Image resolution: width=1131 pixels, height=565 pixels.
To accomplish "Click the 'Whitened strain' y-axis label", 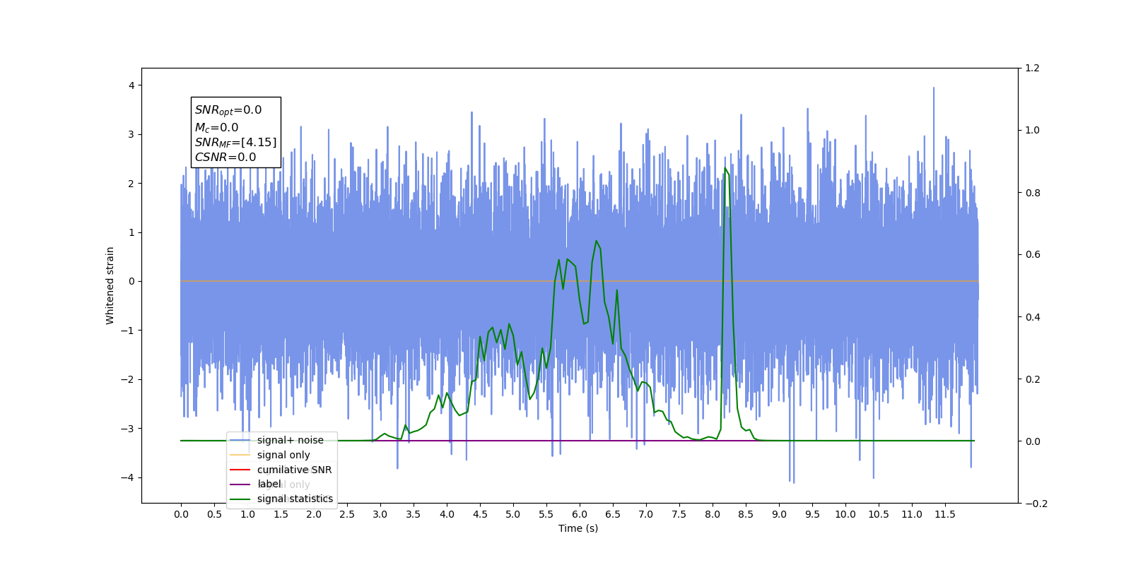I will coord(110,285).
